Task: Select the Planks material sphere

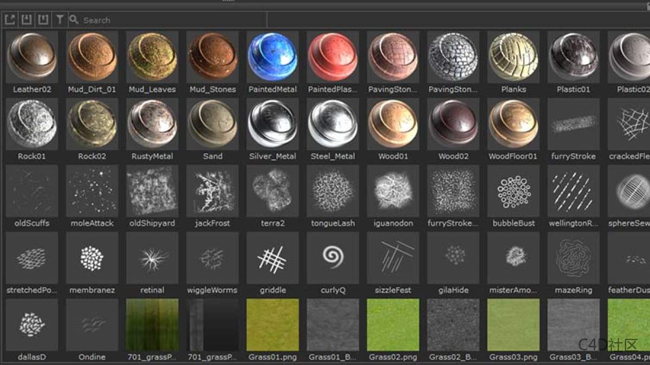Action: pos(513,57)
